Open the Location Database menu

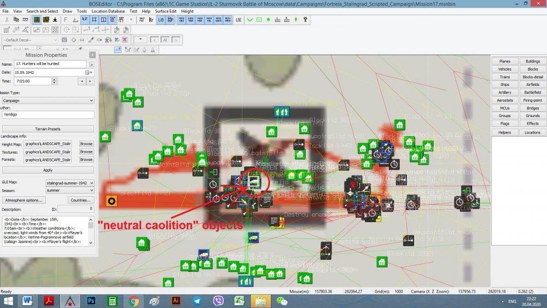[107, 11]
